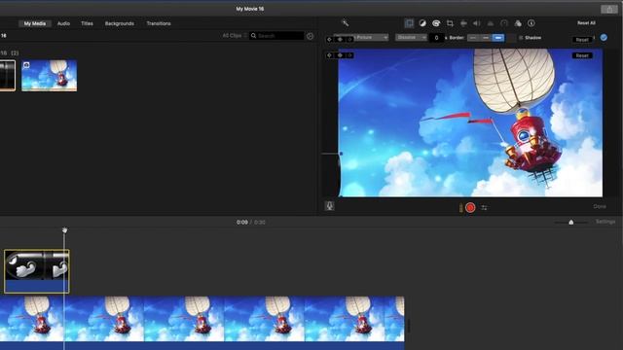Select the balloon thumbnail in media browser
The image size is (623, 350).
pos(50,76)
